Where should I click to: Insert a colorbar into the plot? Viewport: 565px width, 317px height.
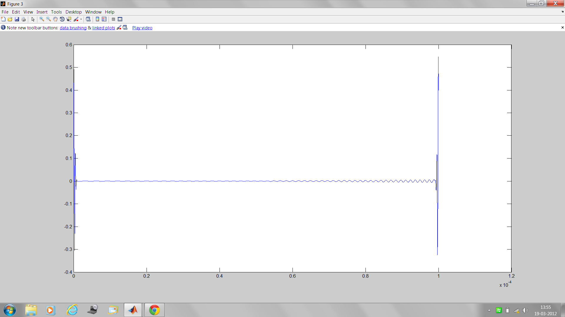(x=97, y=19)
